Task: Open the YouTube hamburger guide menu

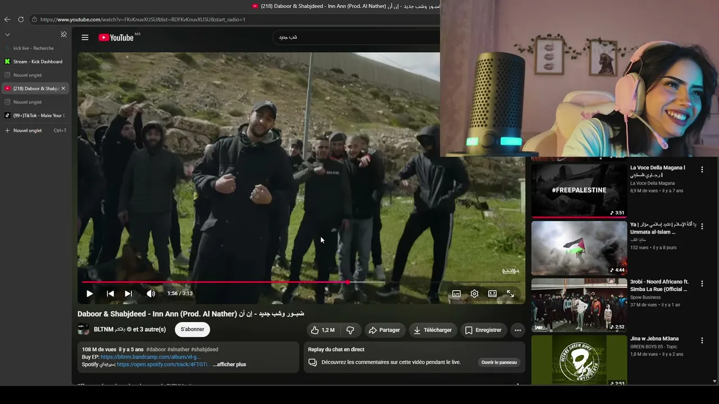Action: (x=85, y=38)
